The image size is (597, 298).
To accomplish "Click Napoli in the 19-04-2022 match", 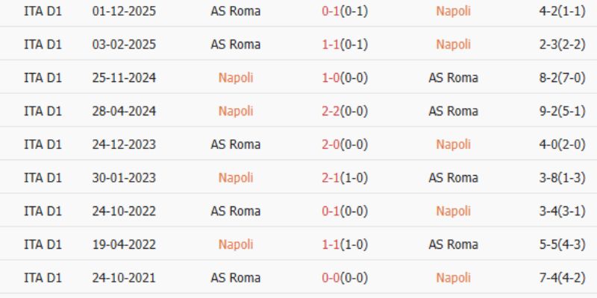I will click(x=236, y=244).
